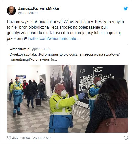This screenshot has width=133, height=144.
Task: Click the Arrivals sign in photo
Action: pyautogui.click(x=21, y=77)
